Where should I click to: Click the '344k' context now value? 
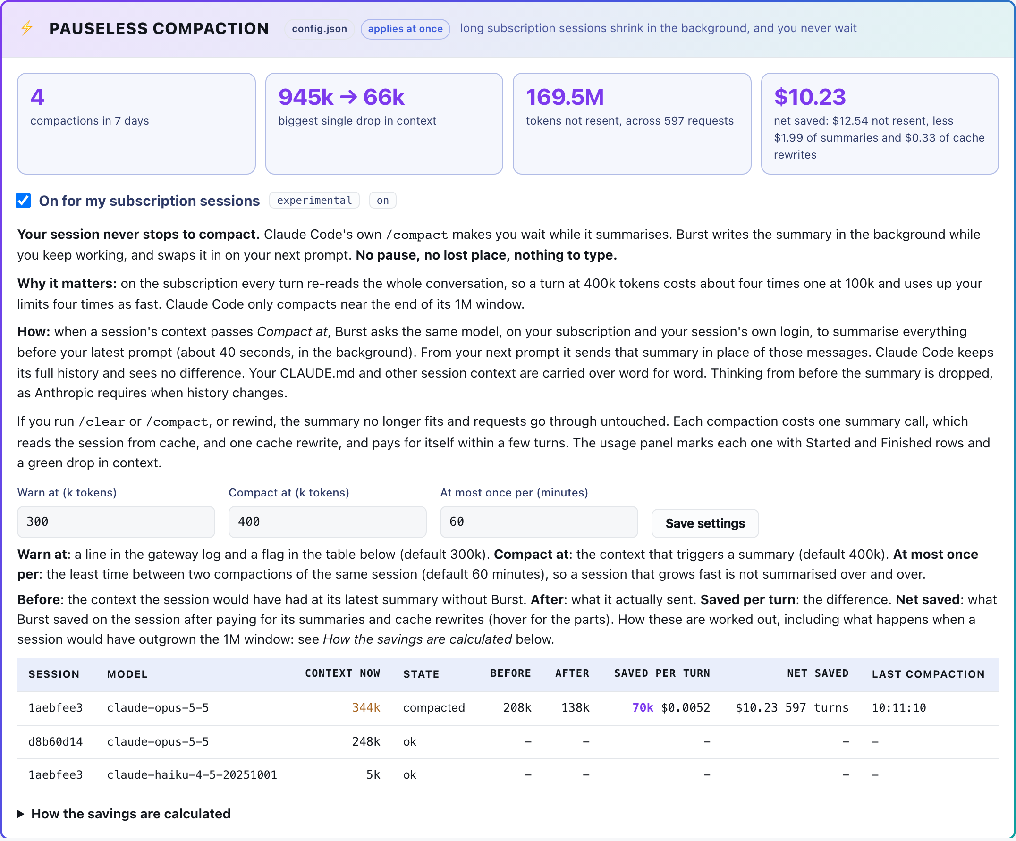(366, 708)
